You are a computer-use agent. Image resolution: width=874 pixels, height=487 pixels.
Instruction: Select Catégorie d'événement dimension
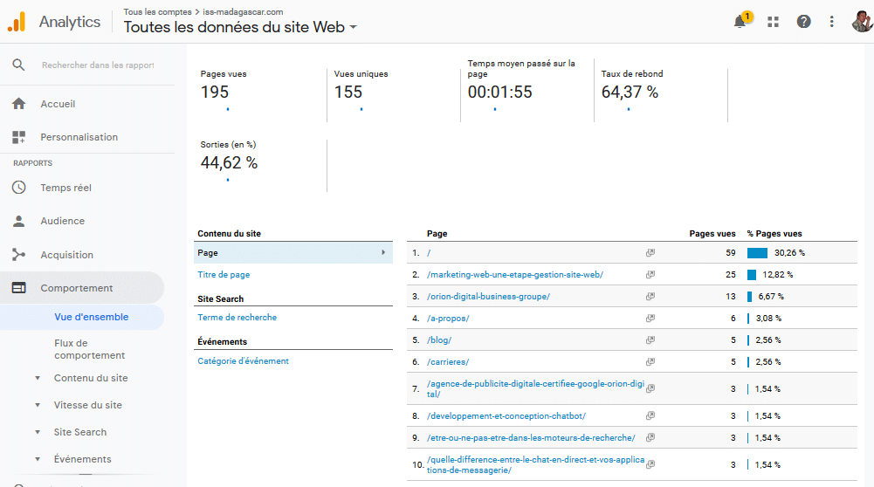[243, 361]
